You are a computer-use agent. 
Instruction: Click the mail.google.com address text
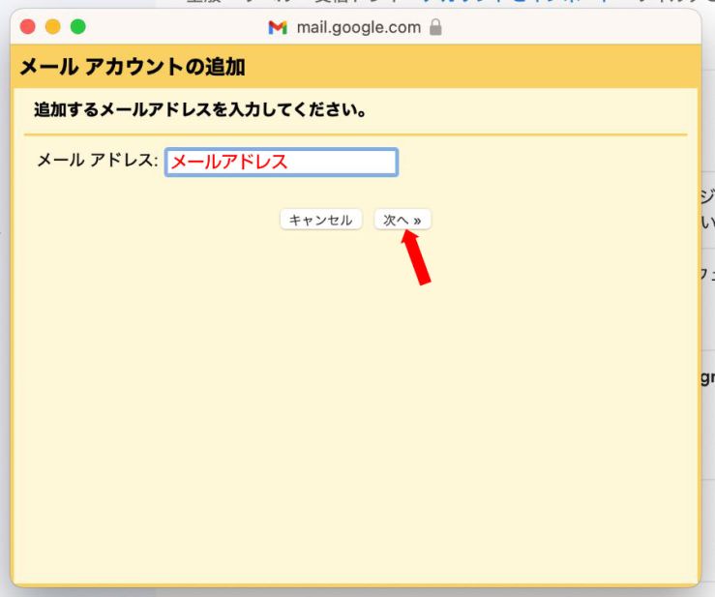click(358, 27)
